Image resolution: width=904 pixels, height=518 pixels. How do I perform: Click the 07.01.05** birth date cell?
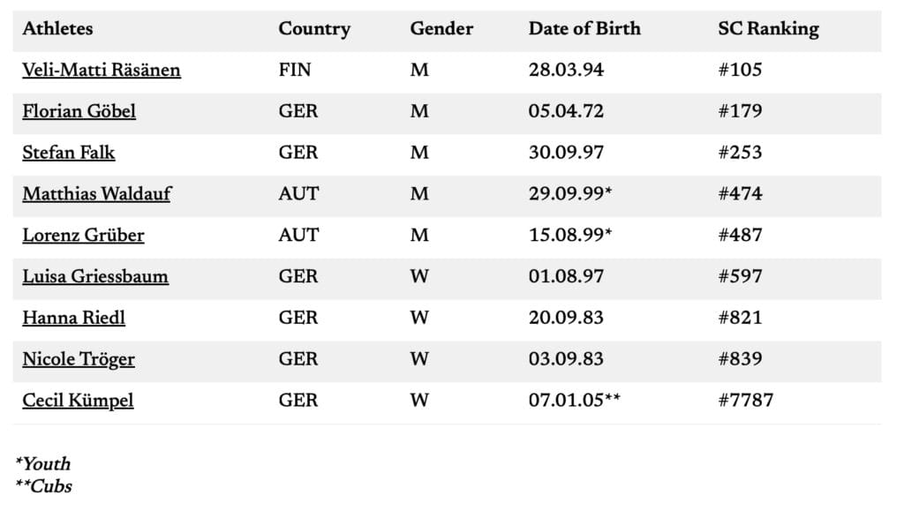[574, 401]
